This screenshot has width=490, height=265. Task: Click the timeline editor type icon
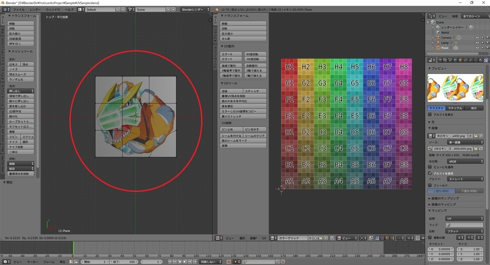click(x=6, y=262)
